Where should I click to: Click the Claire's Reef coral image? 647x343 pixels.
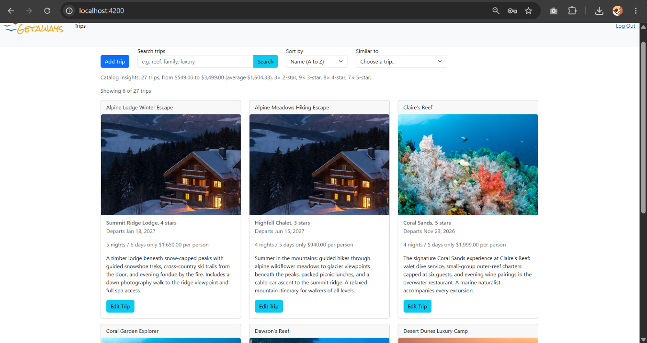(x=468, y=165)
